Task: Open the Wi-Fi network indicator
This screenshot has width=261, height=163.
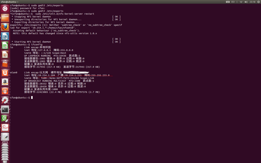Action: click(x=241, y=2)
